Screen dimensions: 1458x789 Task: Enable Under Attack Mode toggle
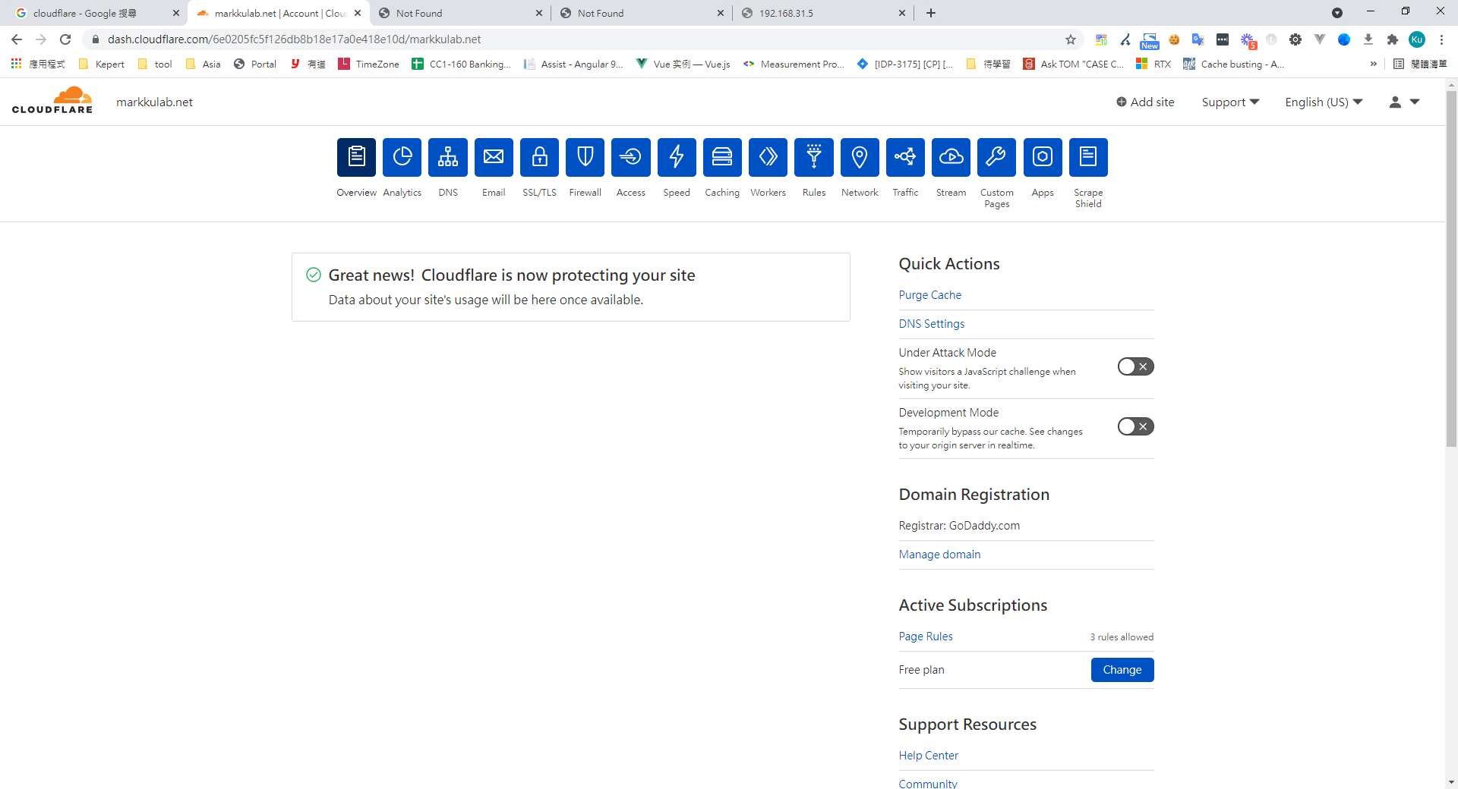pyautogui.click(x=1135, y=366)
